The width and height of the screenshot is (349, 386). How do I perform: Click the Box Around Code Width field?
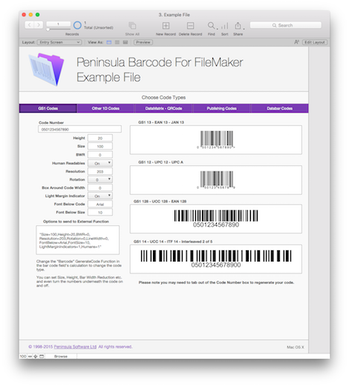[x=100, y=188]
